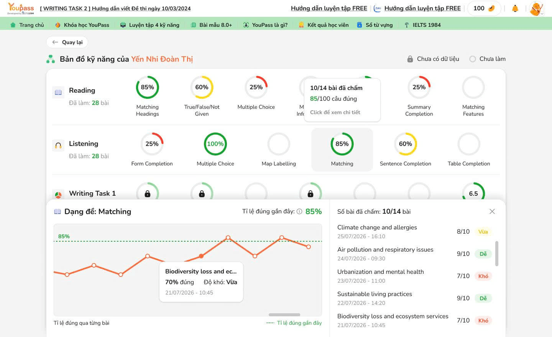Open Reading Multiple Choice 25% circle

pyautogui.click(x=256, y=87)
